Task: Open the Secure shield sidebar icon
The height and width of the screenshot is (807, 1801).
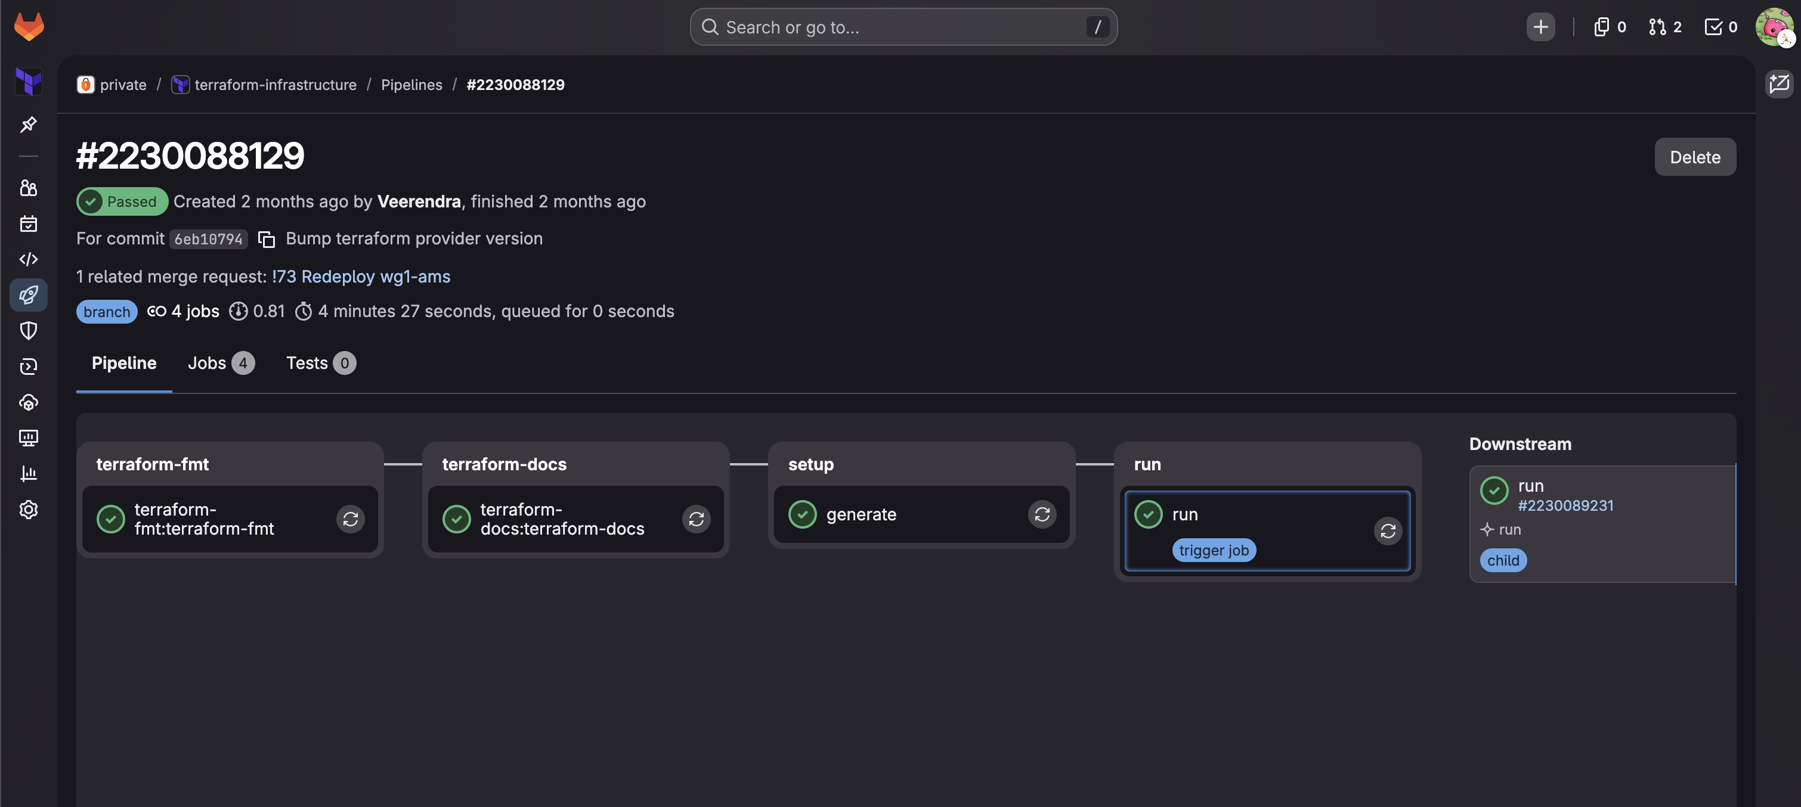Action: (29, 330)
